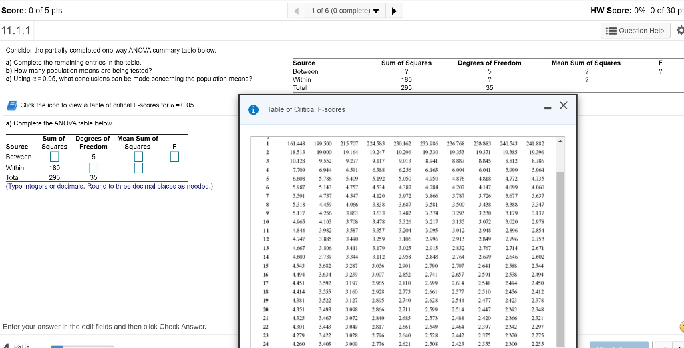Open the settings gear icon
684x348 pixels.
679,31
